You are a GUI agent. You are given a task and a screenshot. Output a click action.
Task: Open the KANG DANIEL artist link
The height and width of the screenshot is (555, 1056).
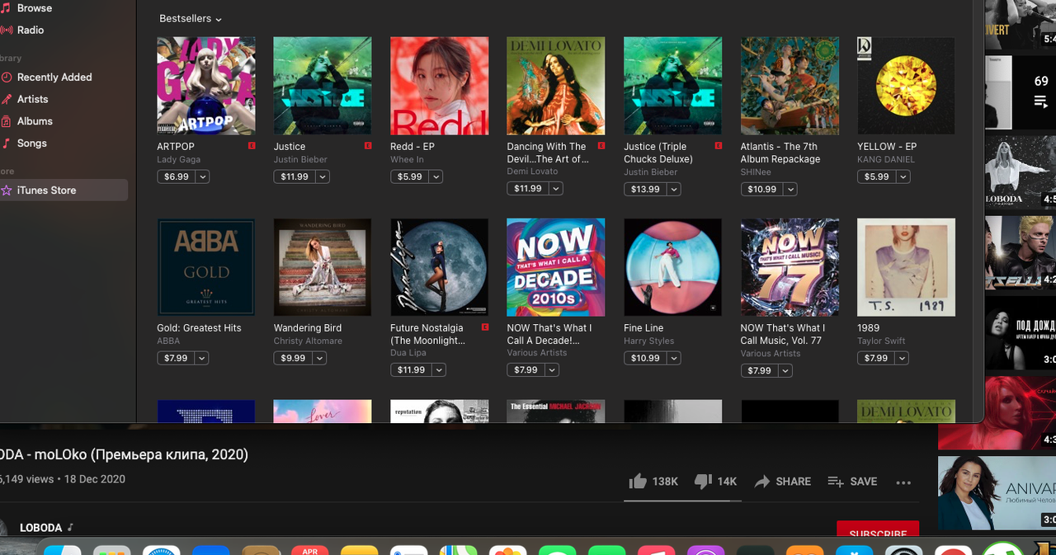tap(885, 160)
